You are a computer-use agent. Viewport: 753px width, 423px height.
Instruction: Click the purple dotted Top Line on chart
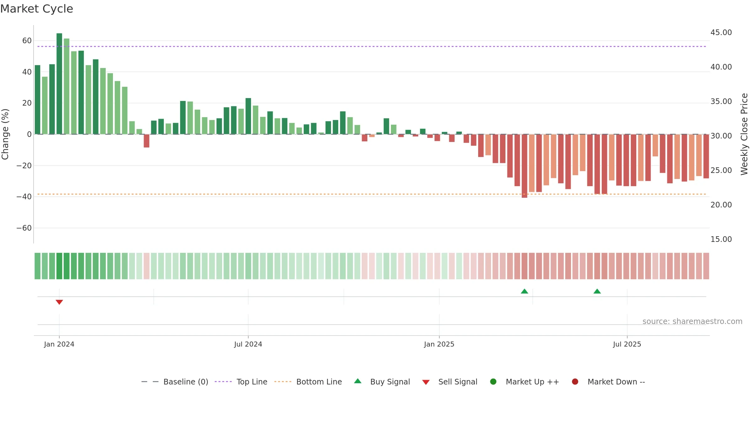pos(372,46)
